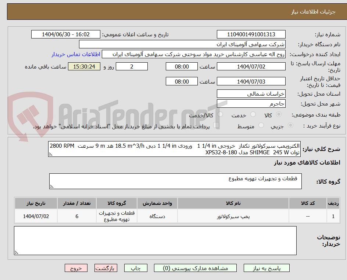Click the چاپ print control
The image size is (347, 280).
pyautogui.click(x=136, y=268)
